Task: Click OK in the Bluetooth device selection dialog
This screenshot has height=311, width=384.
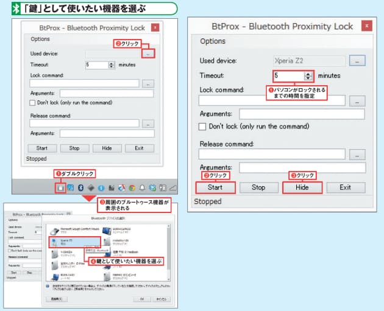Action: (x=142, y=299)
